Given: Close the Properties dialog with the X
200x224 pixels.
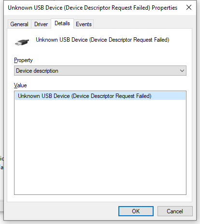Looking at the screenshot, I should pyautogui.click(x=189, y=7).
